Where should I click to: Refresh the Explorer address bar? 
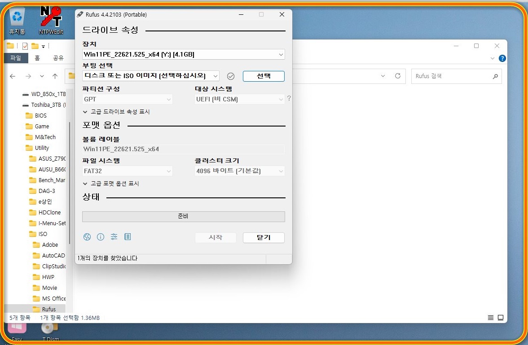(x=398, y=76)
